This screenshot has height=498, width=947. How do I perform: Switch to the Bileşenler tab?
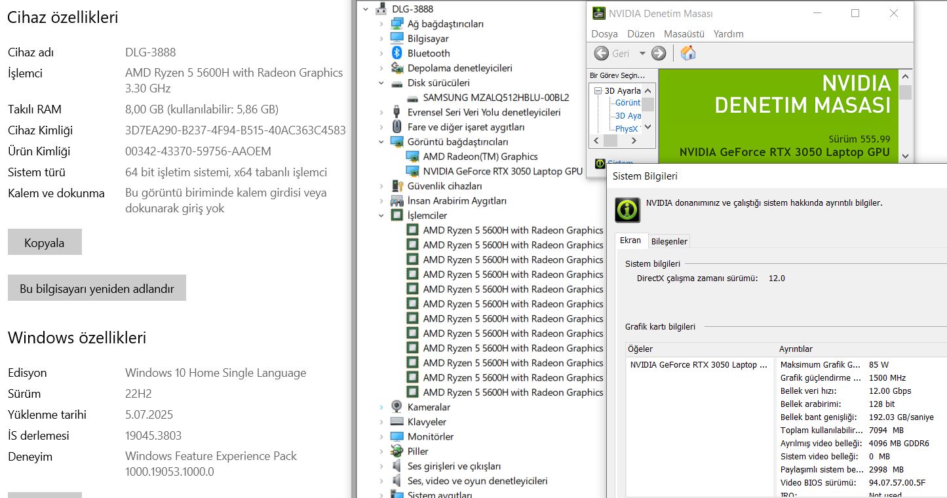pyautogui.click(x=669, y=241)
